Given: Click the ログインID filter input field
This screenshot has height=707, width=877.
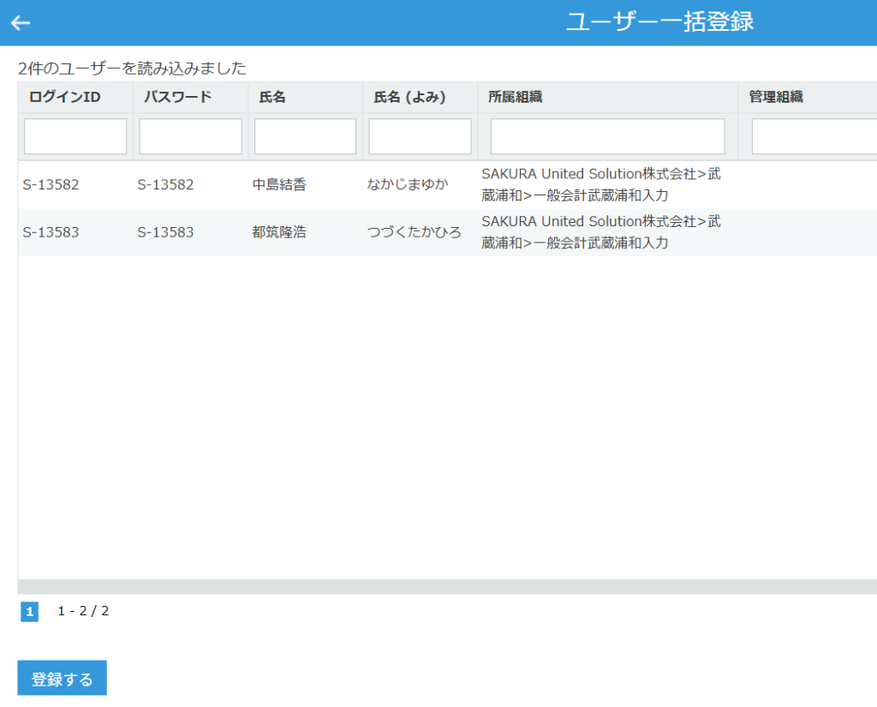Looking at the screenshot, I should click(75, 136).
